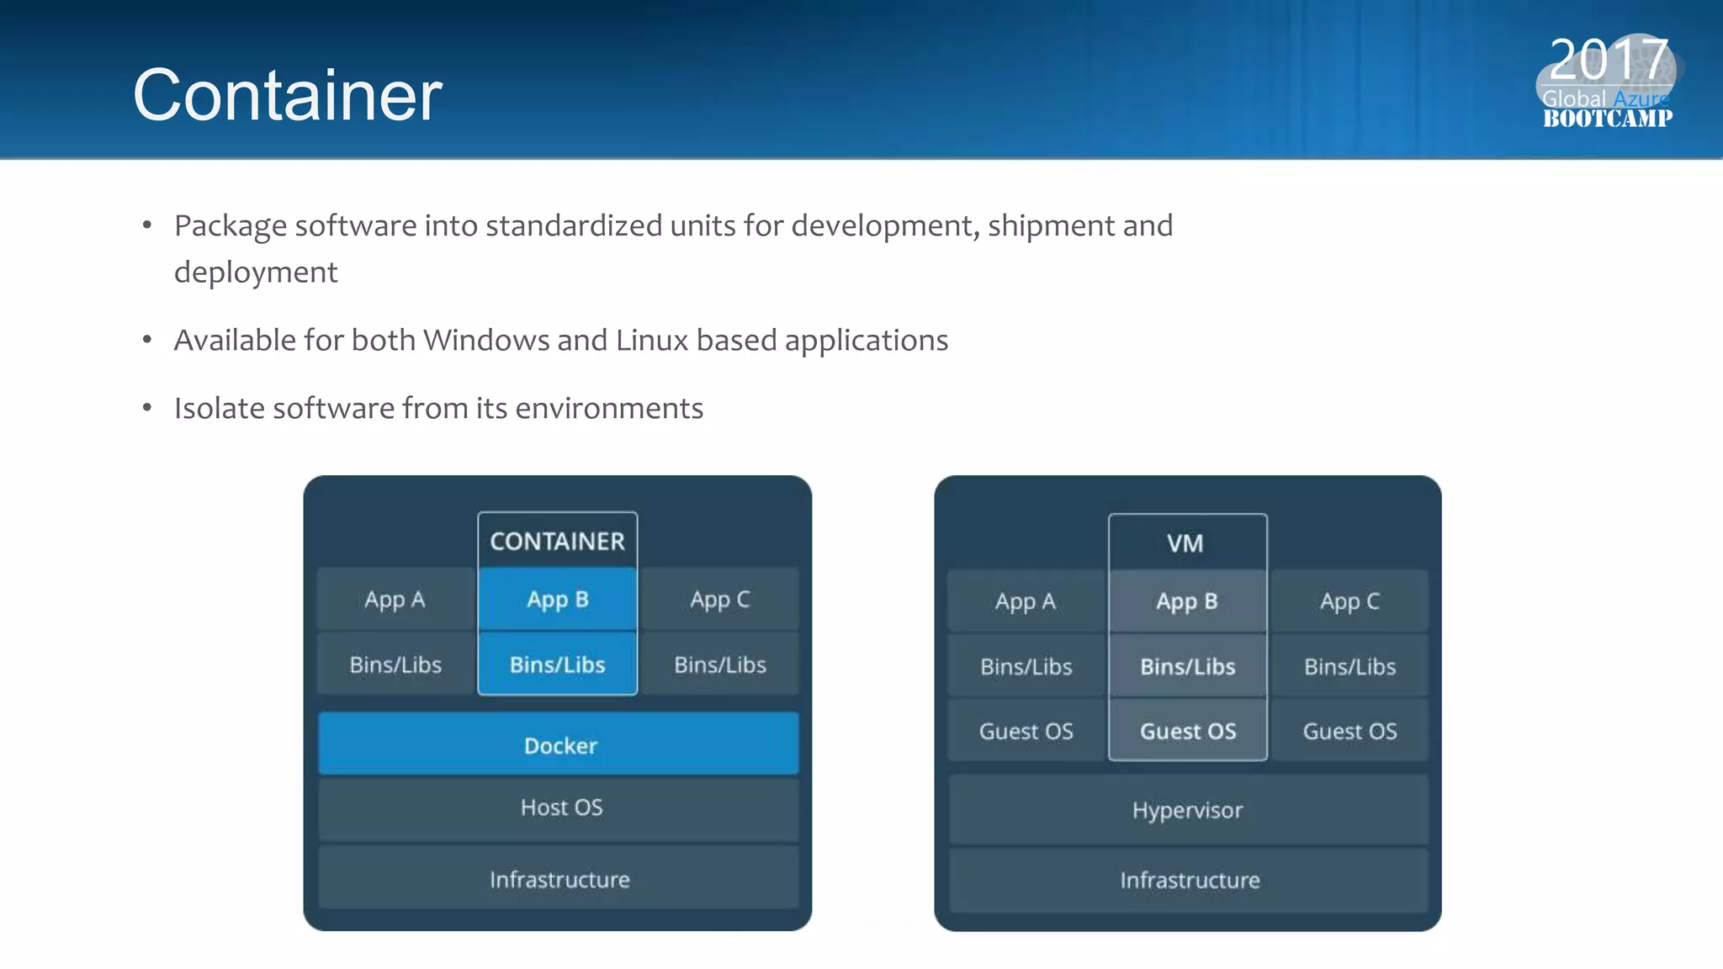Click Bins/Libs under App C in container diagram
Image resolution: width=1723 pixels, height=969 pixels.
pyautogui.click(x=719, y=665)
